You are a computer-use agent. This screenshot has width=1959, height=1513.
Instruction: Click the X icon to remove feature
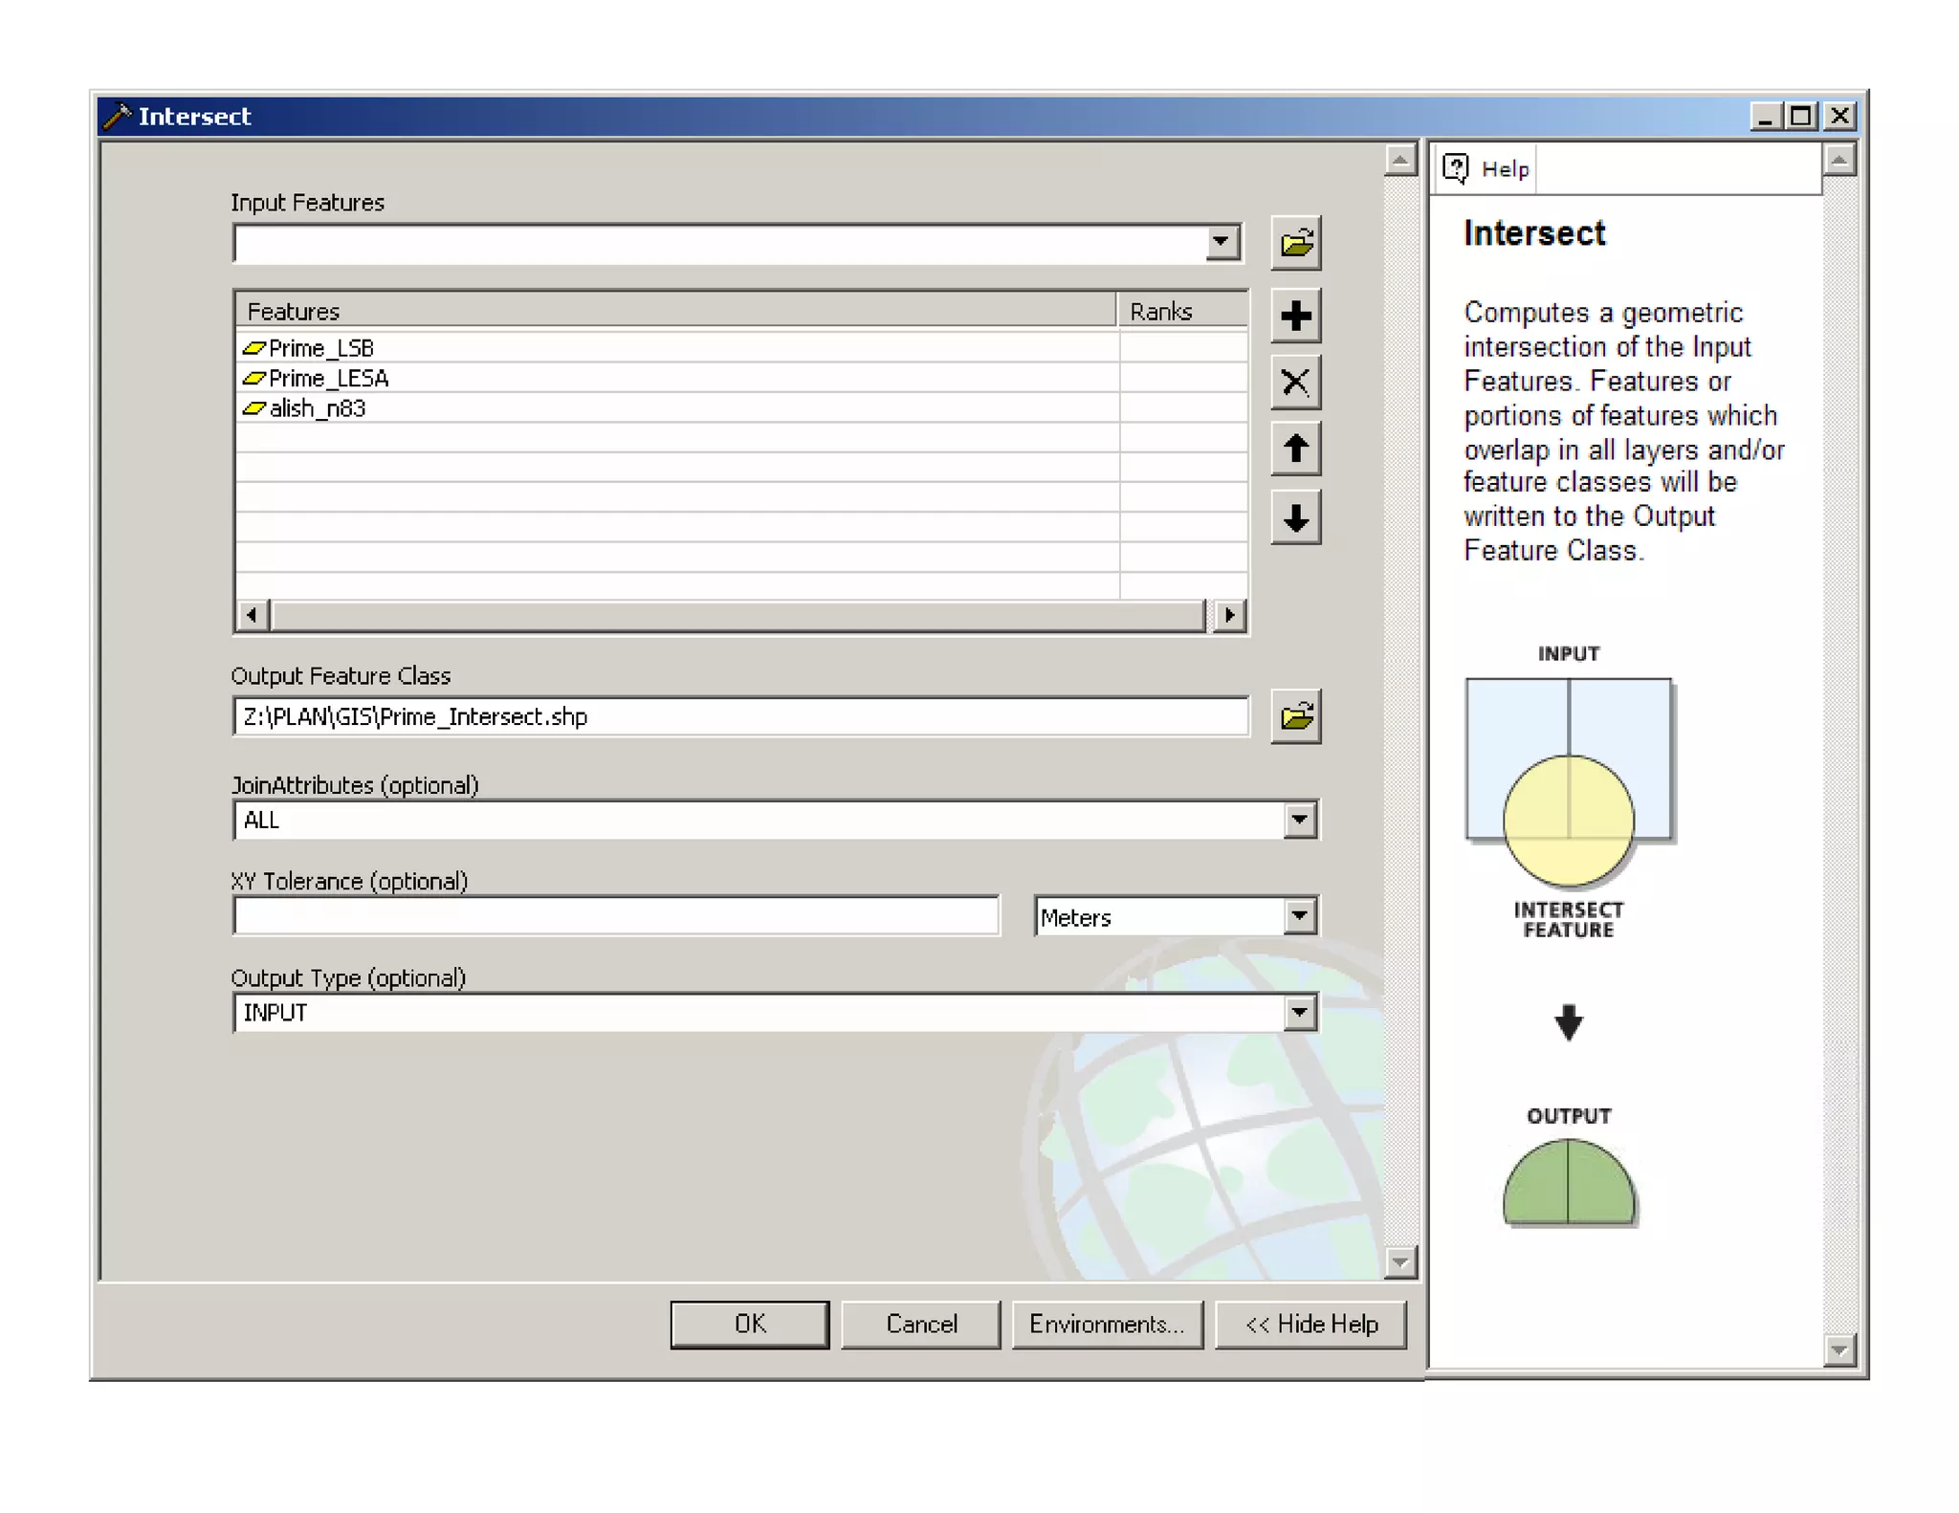coord(1295,383)
